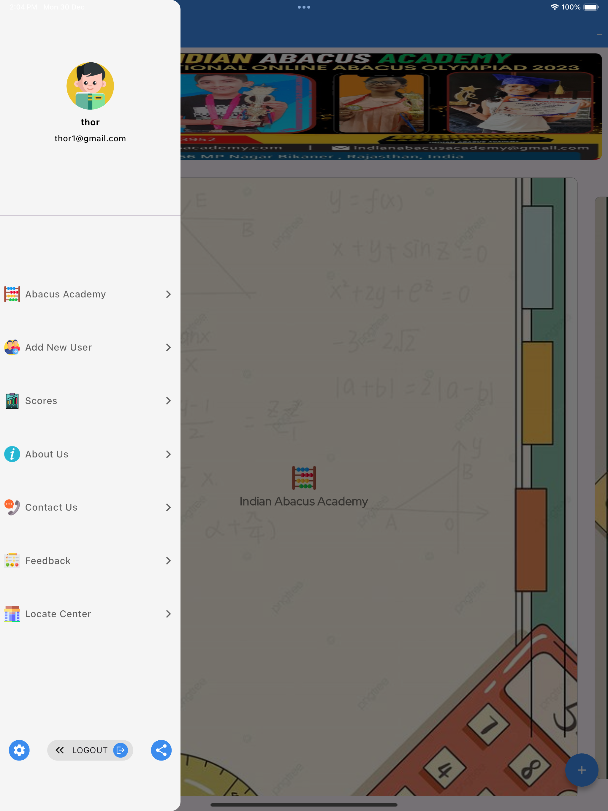Viewport: 608px width, 811px height.
Task: Click the phone icon beside Contact Us
Action: 12,507
